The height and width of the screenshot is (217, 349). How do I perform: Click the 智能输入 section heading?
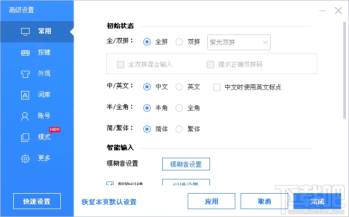click(120, 147)
